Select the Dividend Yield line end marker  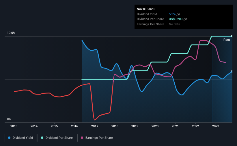[x=232, y=72]
